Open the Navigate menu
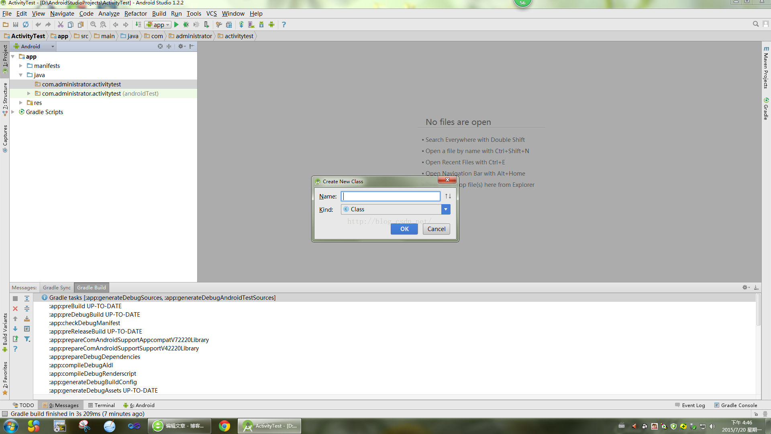The image size is (771, 434). click(x=62, y=14)
